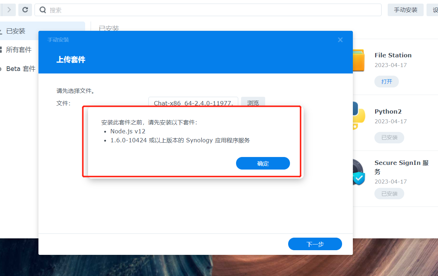Click 打开 under File Station
Image resolution: width=438 pixels, height=276 pixels.
click(387, 81)
